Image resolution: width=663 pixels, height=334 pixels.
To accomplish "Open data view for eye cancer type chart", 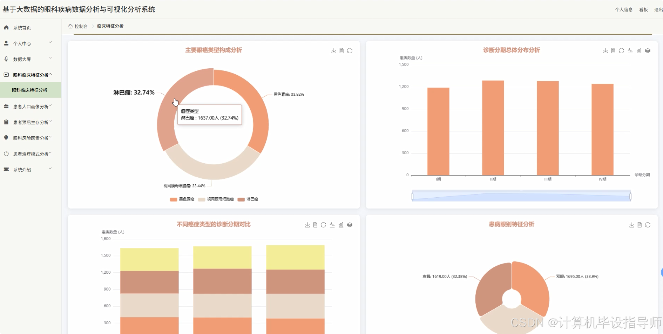I will tap(341, 51).
